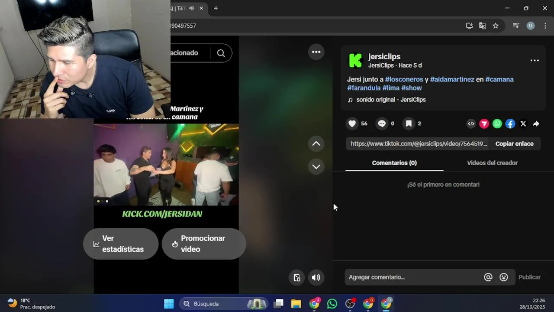The image size is (554, 312).
Task: Open the embed code icon
Action: pos(471,124)
